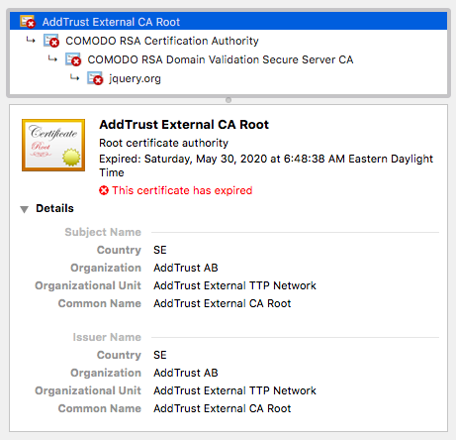
Task: Click the Issuer Name section header
Action: coord(107,337)
